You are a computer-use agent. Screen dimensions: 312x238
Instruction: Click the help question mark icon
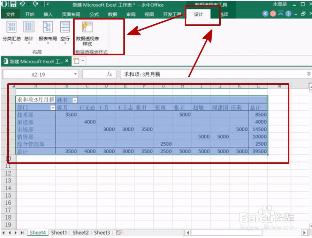tap(288, 14)
